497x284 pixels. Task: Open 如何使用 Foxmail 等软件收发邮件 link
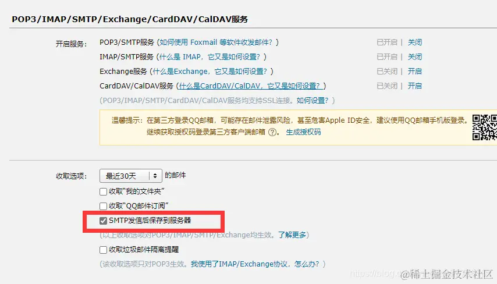click(216, 42)
